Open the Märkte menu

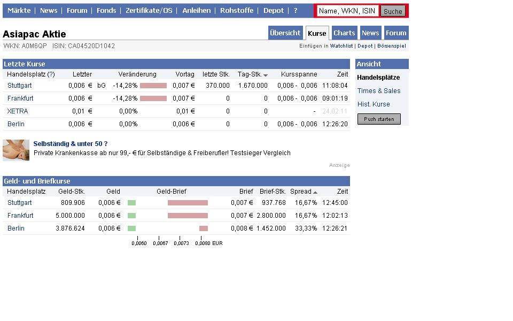point(19,10)
